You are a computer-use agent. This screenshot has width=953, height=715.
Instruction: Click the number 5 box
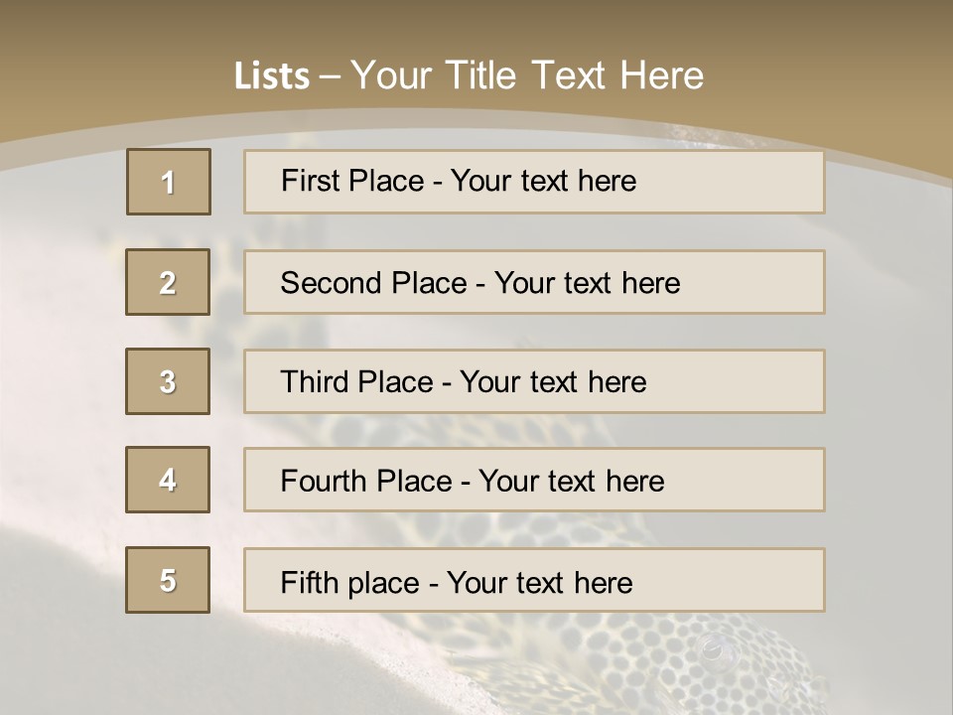[168, 580]
